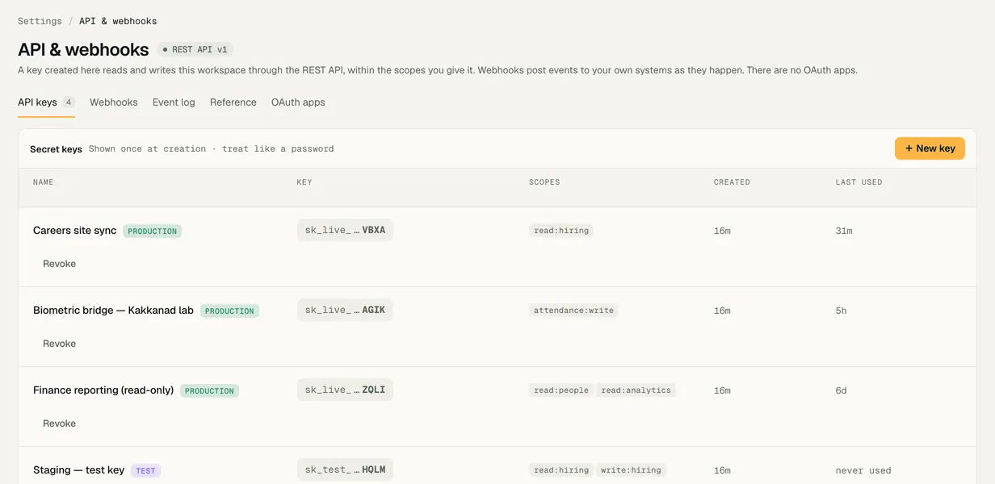Screen dimensions: 995x484
Task: Click the key value ending in ZQLI
Action: click(x=345, y=390)
